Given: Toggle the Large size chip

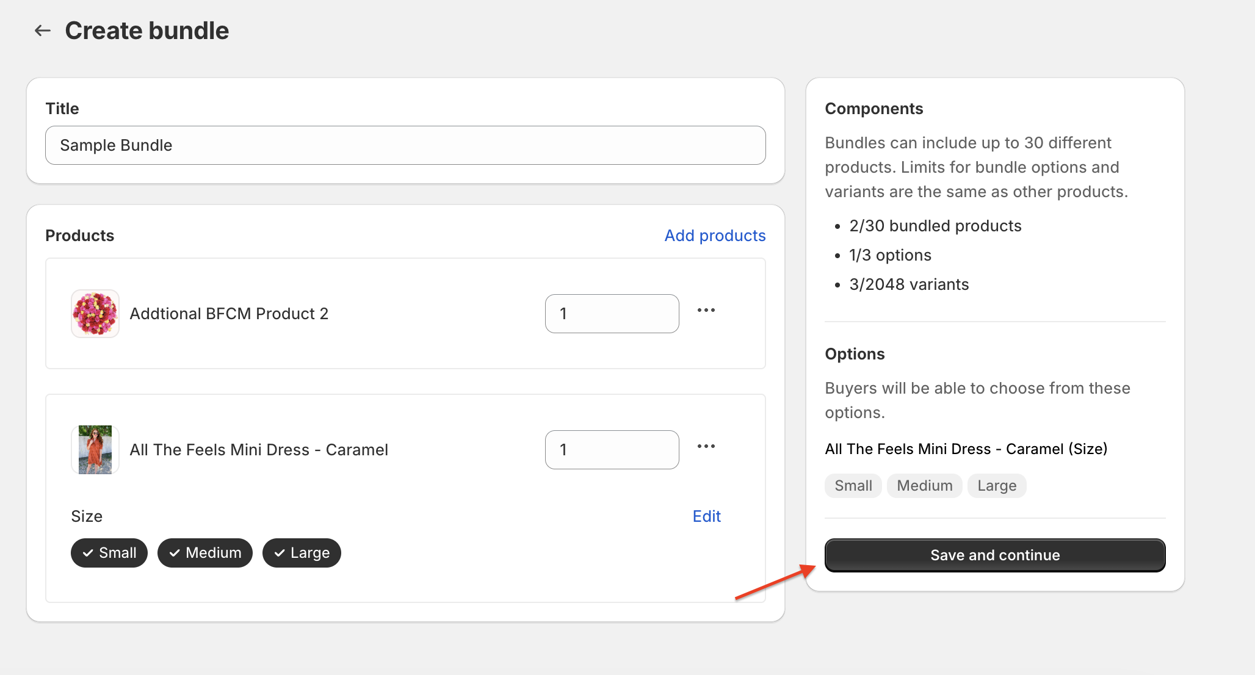Looking at the screenshot, I should point(302,553).
